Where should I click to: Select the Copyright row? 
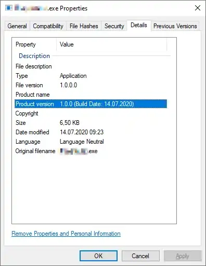click(91, 113)
